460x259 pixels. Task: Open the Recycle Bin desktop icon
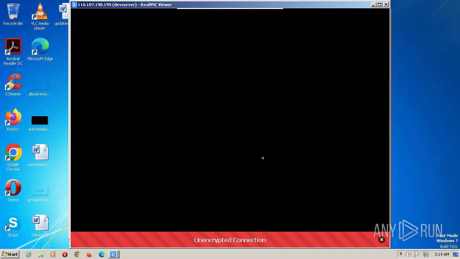point(13,14)
